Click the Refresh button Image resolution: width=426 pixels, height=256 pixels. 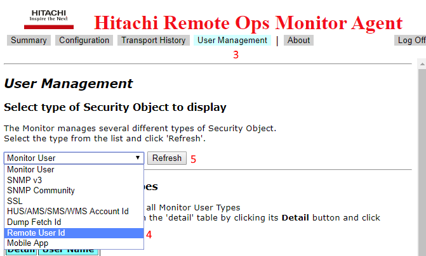tap(167, 158)
